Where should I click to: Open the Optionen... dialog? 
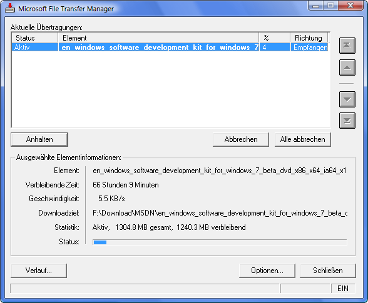point(267,271)
